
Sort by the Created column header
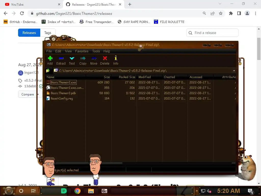click(175, 77)
